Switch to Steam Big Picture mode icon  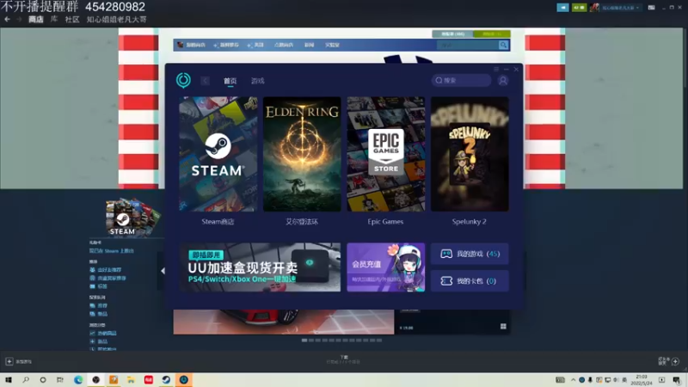click(652, 8)
